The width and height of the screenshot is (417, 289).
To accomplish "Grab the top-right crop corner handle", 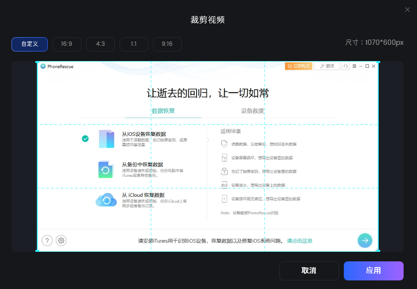I will [378, 62].
